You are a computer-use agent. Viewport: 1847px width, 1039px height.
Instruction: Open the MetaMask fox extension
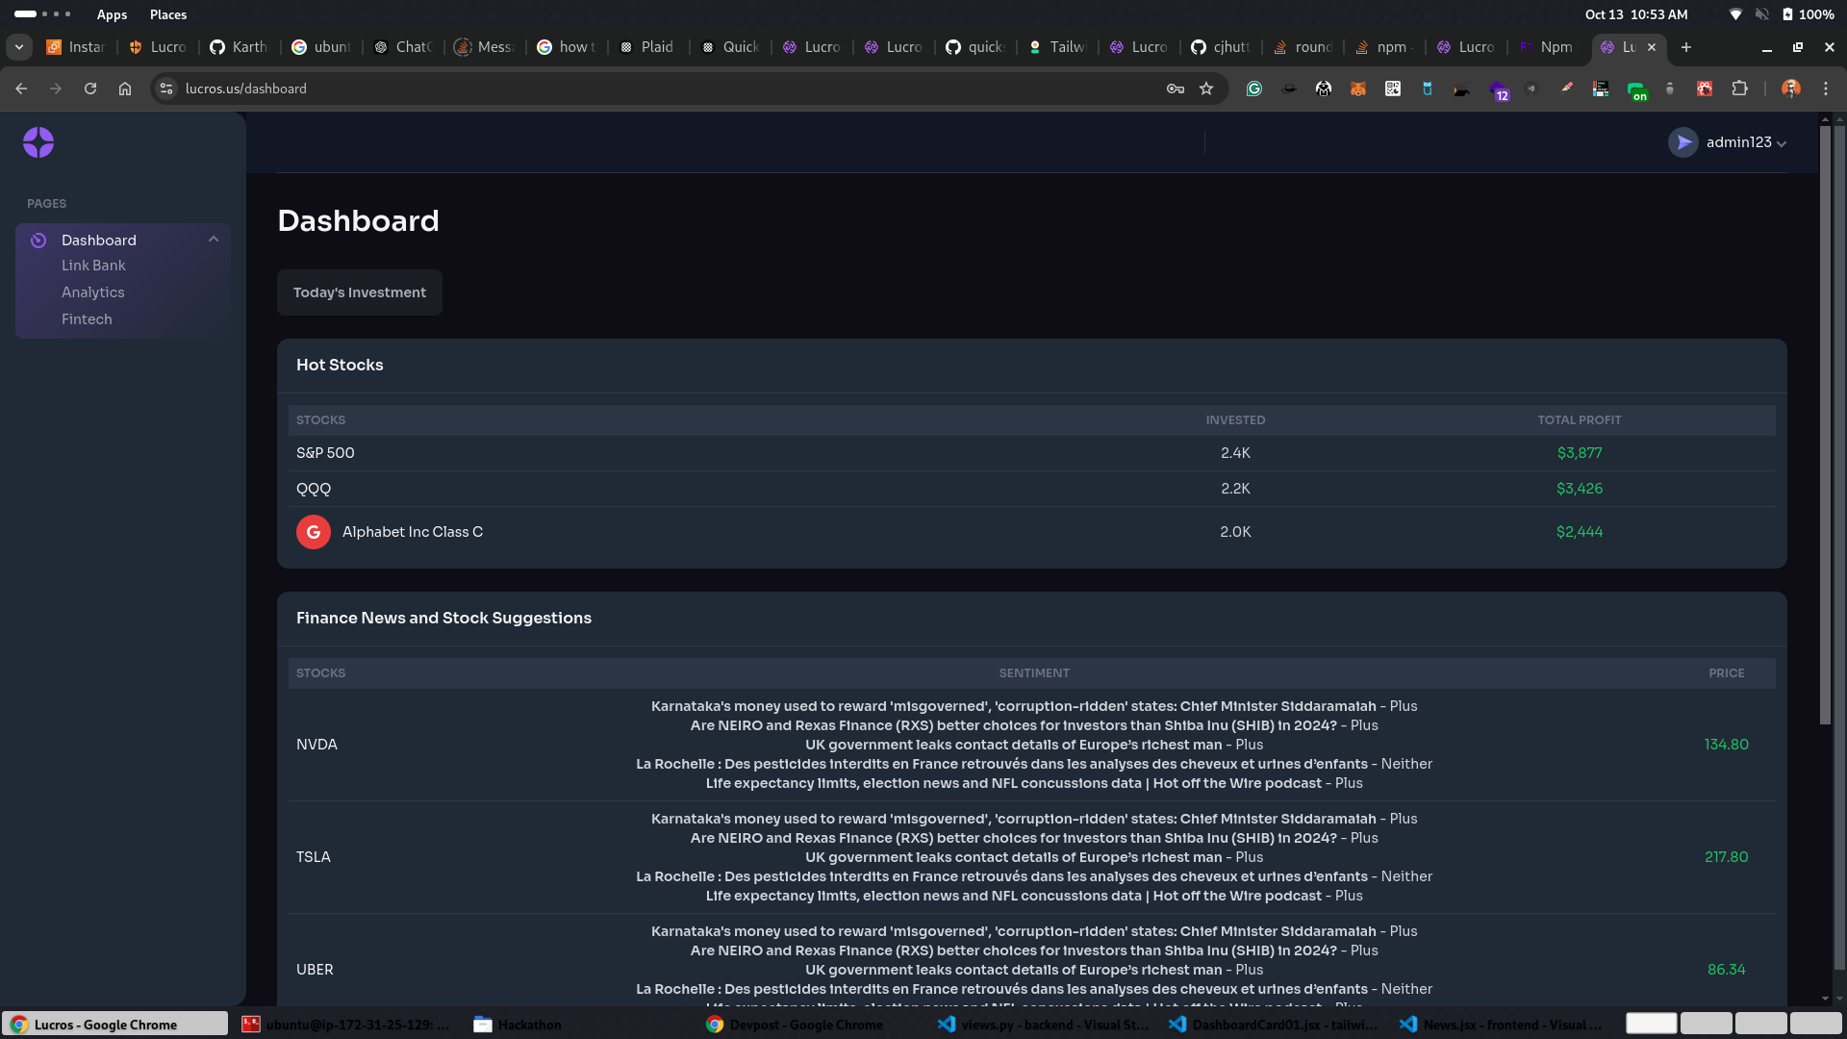1357,89
